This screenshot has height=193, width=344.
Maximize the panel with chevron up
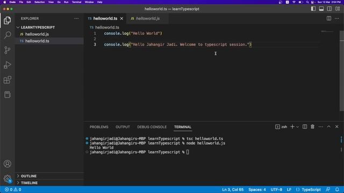pyautogui.click(x=328, y=127)
